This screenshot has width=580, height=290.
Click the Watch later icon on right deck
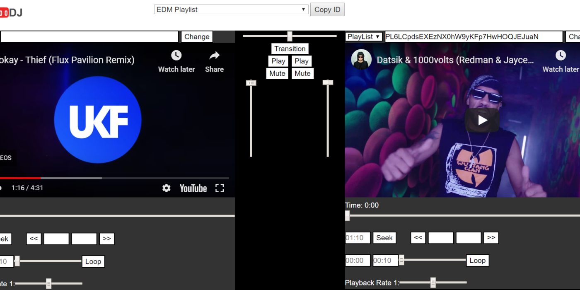(561, 55)
